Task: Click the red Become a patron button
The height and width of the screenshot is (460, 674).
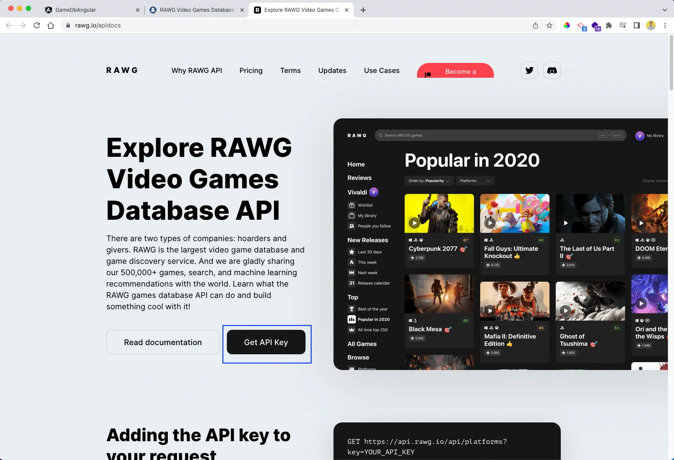Action: (x=455, y=71)
